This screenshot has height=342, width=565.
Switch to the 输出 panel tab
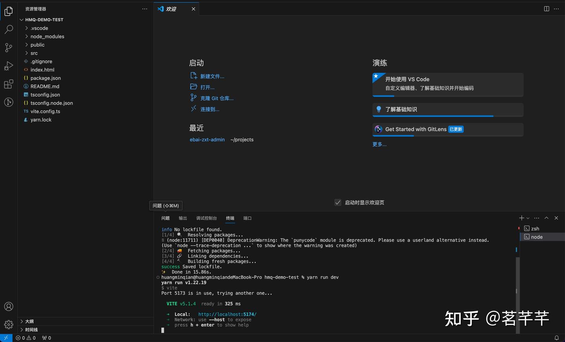182,218
